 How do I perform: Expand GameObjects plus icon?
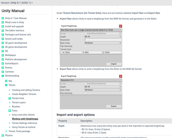[x=3, y=63]
